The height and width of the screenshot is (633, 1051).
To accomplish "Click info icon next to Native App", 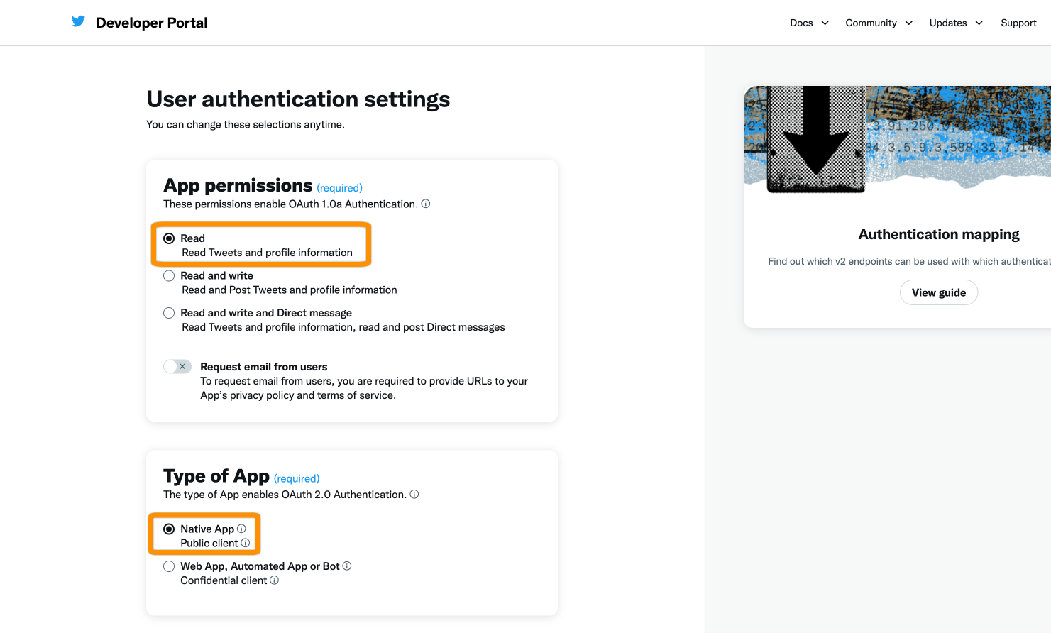I will pyautogui.click(x=241, y=529).
